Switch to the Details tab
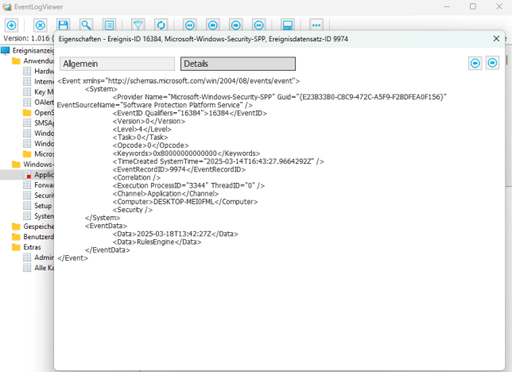Viewport: 512px width, 372px height. point(237,64)
